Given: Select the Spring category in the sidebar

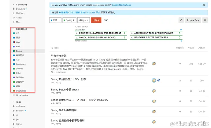Looking at the screenshot, I should point(19,51).
